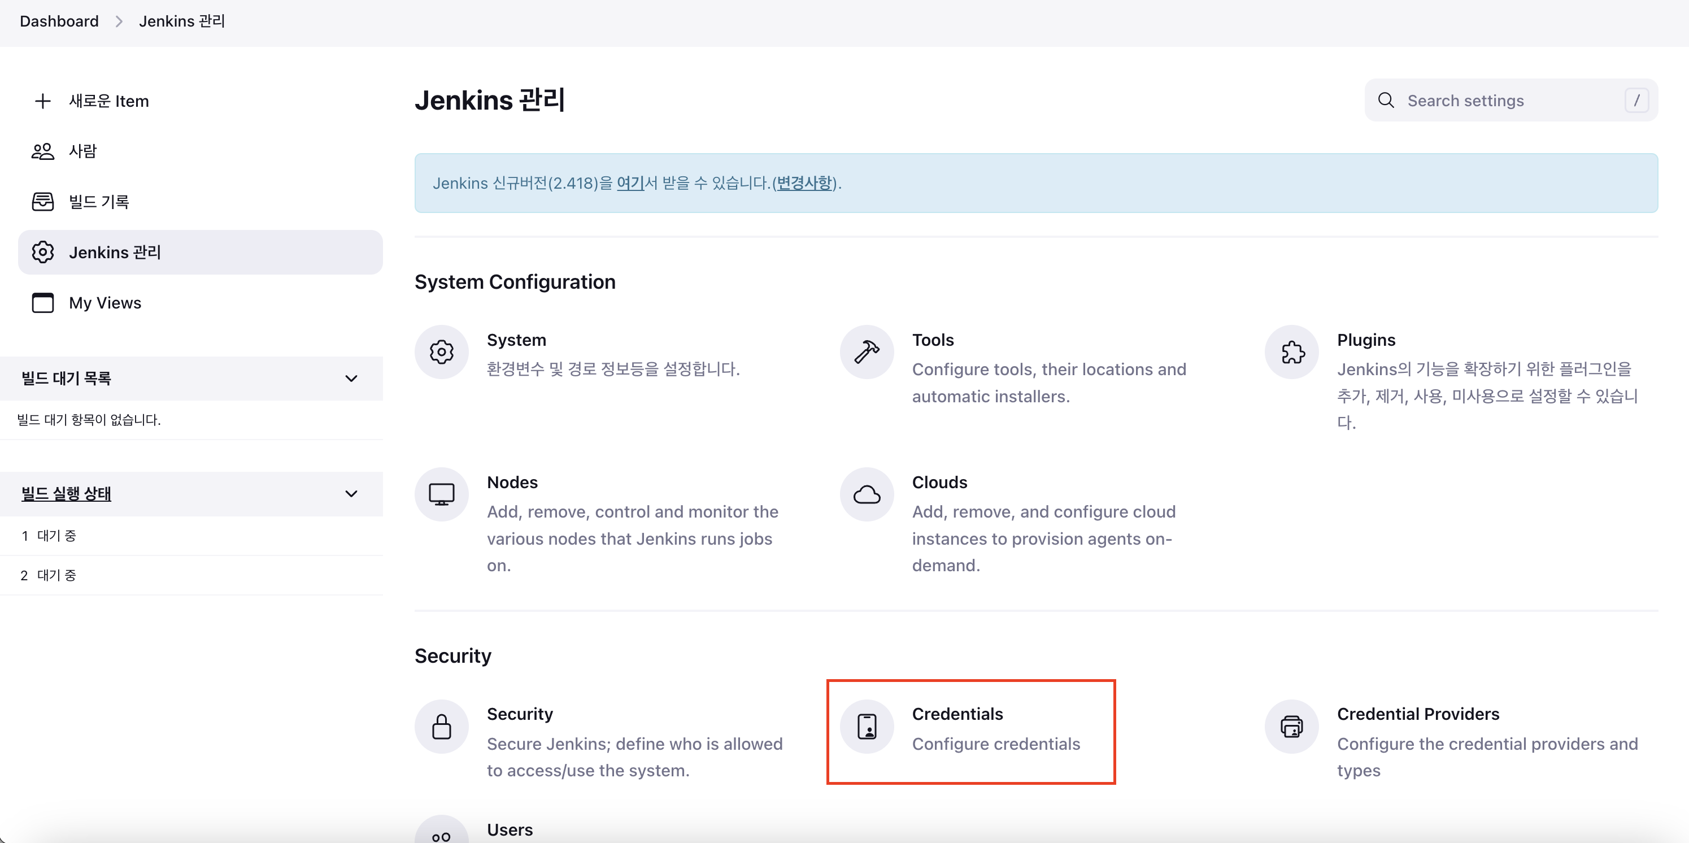This screenshot has width=1689, height=843.
Task: Click the plus icon for 새로운 Item
Action: (x=42, y=101)
